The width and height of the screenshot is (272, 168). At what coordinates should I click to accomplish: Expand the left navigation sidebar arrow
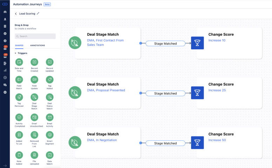(x=5, y=165)
